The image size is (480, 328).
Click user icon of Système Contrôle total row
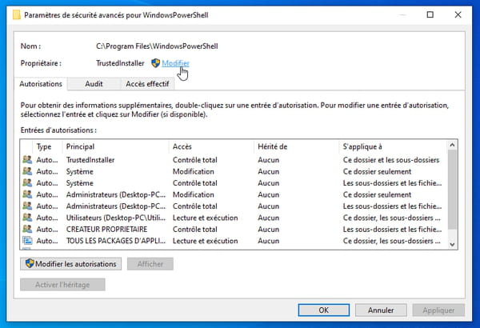(x=27, y=183)
